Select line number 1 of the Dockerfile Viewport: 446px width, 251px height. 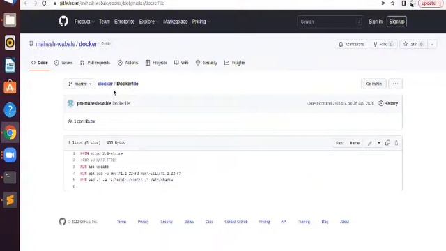coord(74,153)
